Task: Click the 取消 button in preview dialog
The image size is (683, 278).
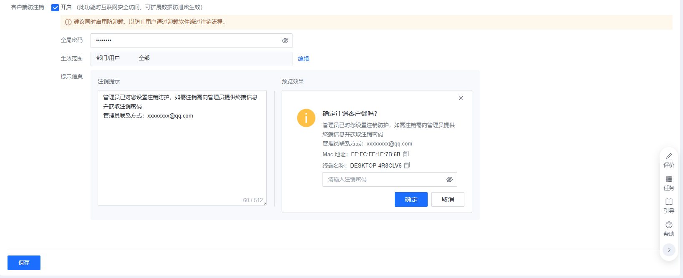Action: pos(447,200)
